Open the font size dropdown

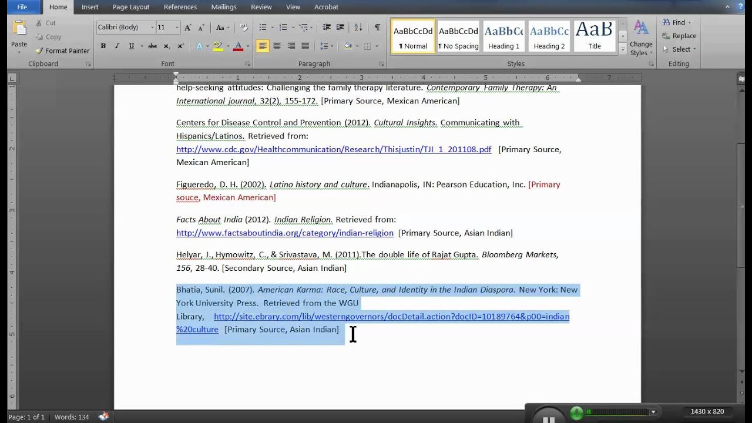(x=177, y=28)
